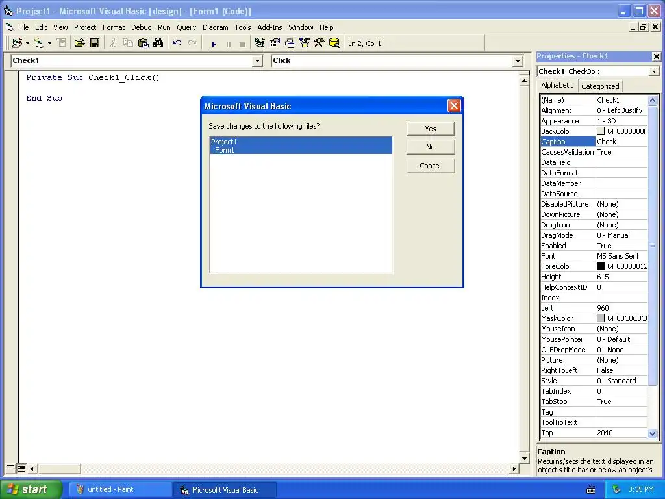The image size is (665, 499).
Task: Click No in the save dialog
Action: point(431,147)
